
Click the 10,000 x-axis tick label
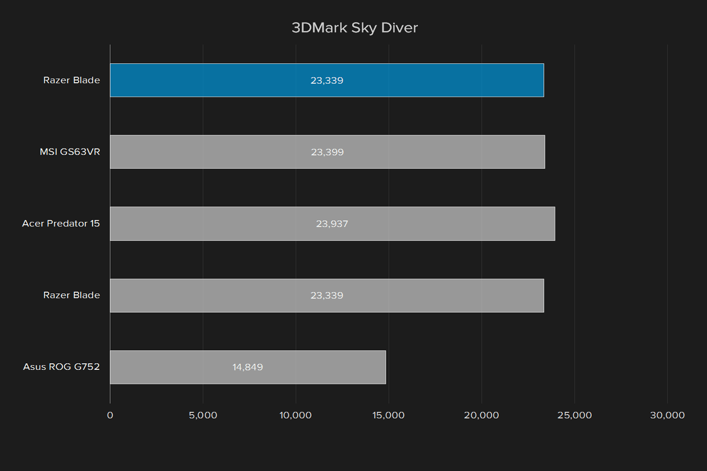(296, 415)
